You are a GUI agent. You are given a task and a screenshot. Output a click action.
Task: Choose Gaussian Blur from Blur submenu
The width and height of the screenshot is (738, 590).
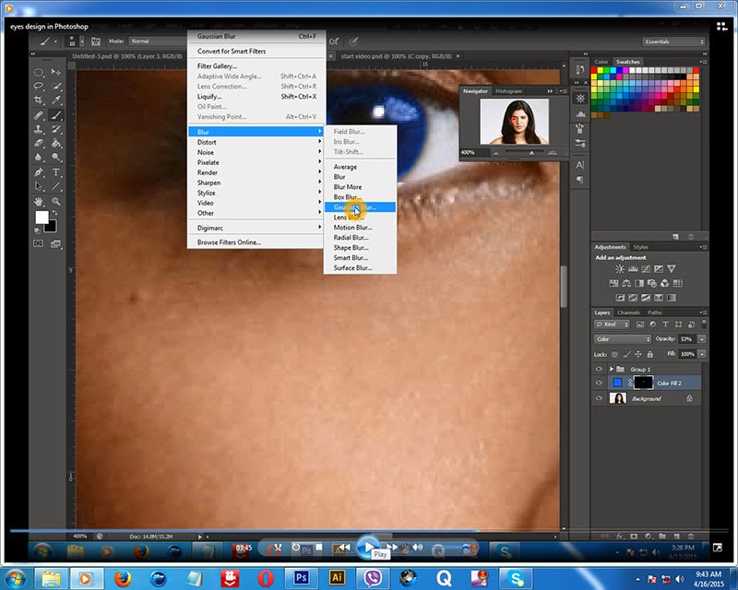click(360, 207)
